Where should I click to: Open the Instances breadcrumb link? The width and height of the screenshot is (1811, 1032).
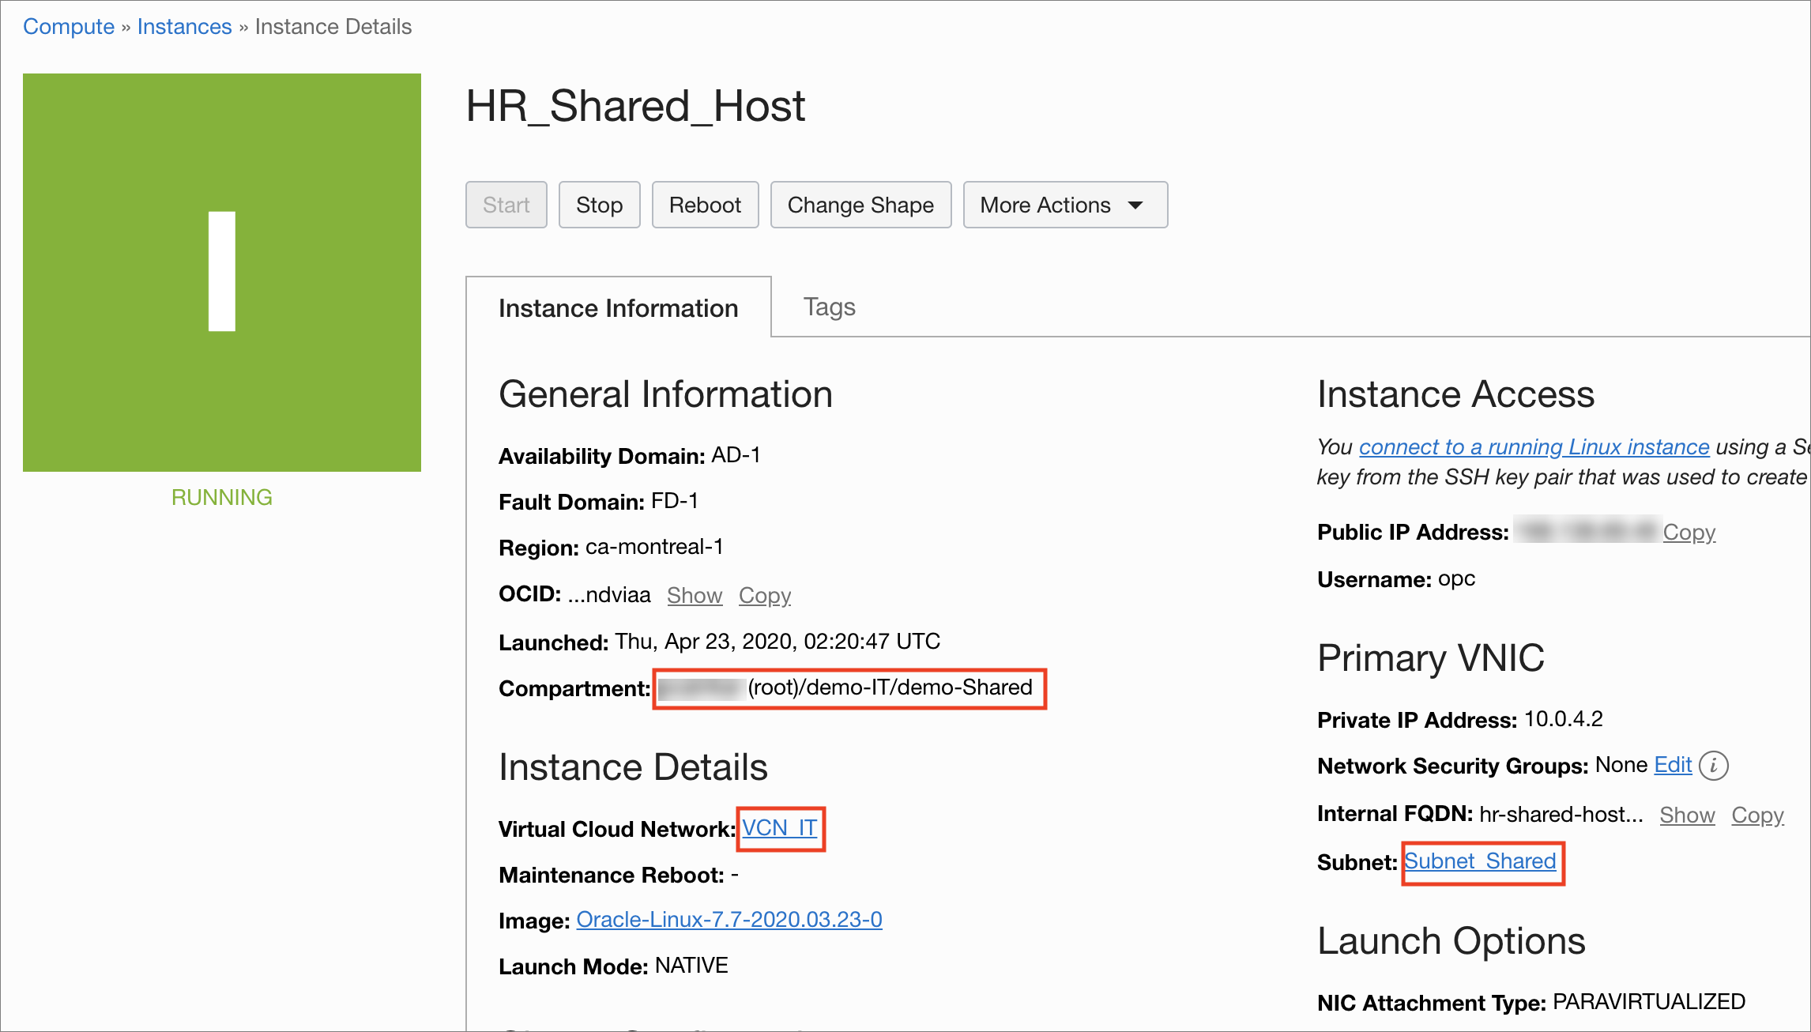coord(184,26)
